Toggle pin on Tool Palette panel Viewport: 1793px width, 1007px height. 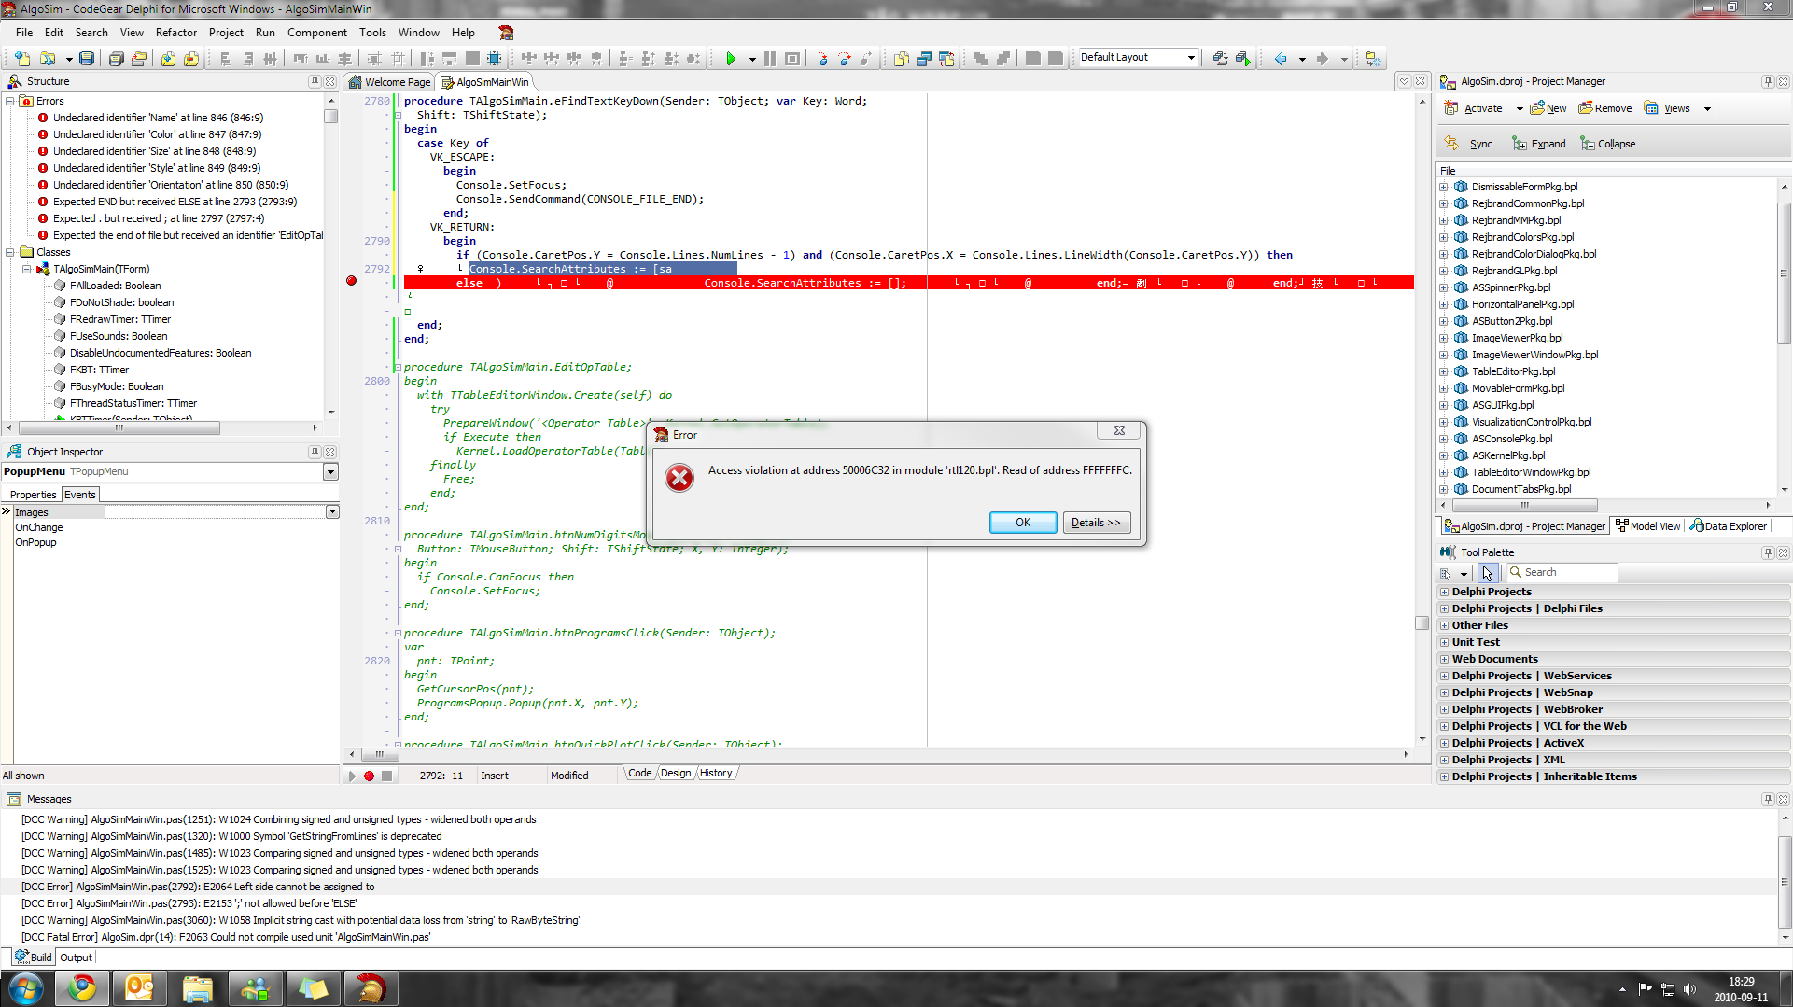[1767, 552]
